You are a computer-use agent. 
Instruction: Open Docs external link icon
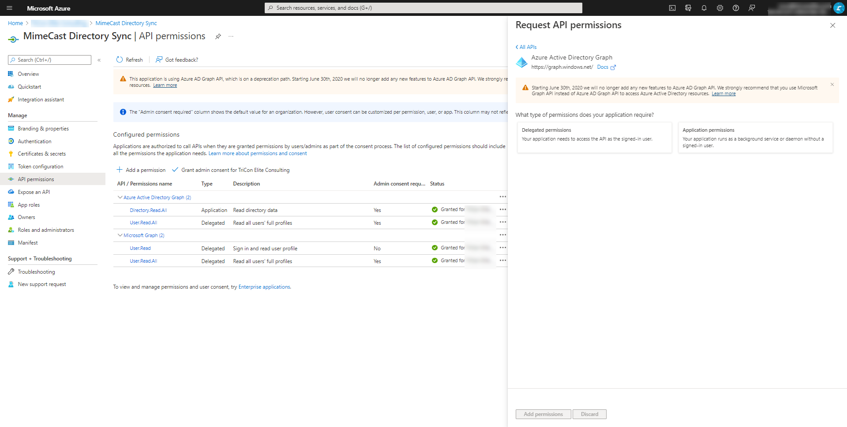tap(613, 67)
